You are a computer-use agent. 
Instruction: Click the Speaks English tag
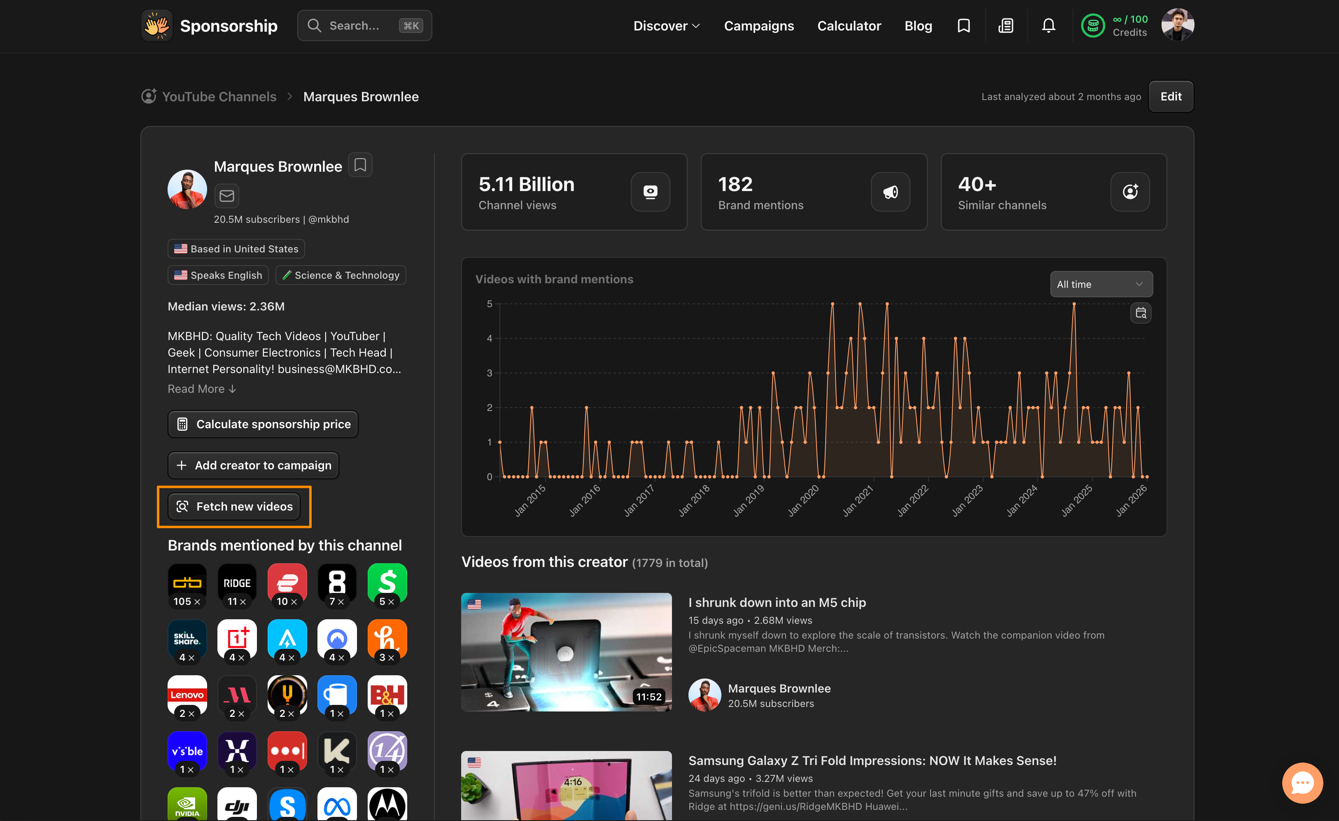pyautogui.click(x=218, y=275)
